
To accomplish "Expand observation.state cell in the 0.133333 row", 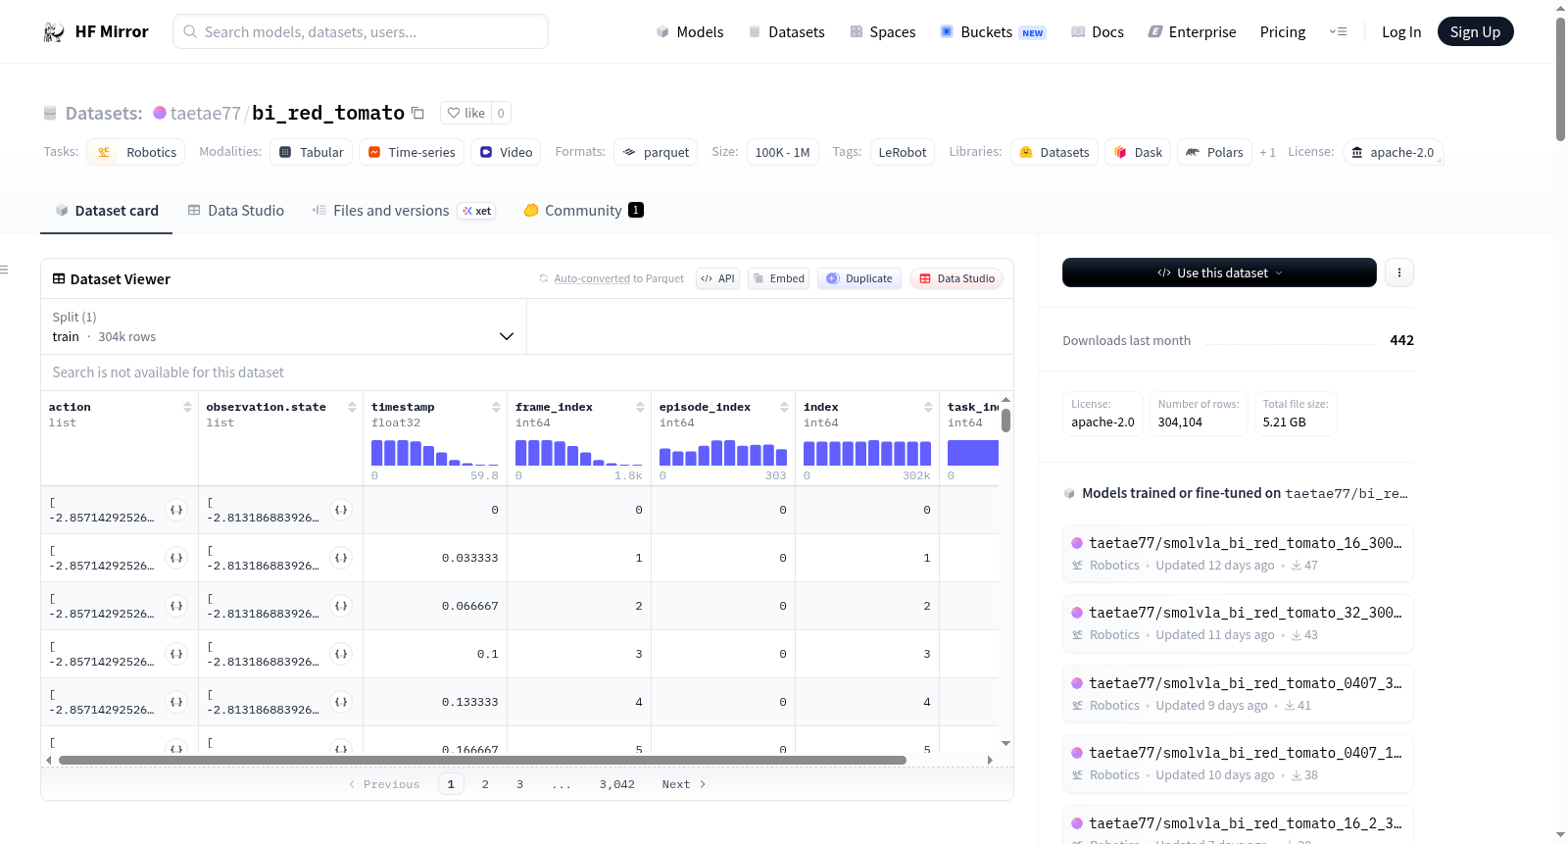I will click(x=341, y=702).
